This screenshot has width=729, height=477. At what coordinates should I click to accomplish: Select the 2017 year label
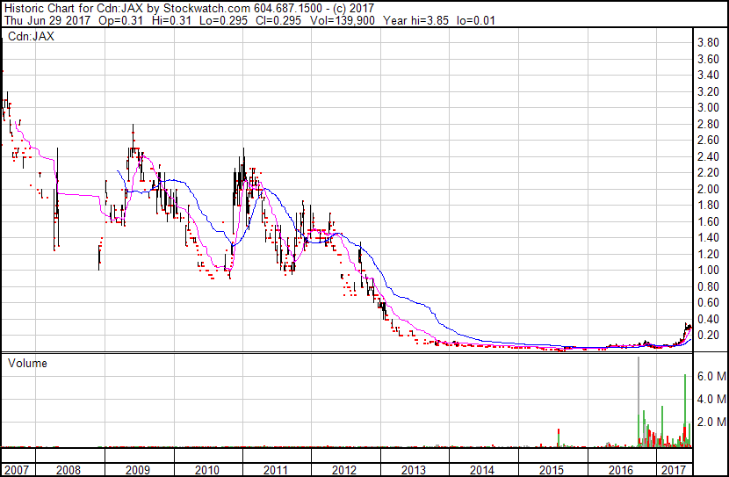674,470
